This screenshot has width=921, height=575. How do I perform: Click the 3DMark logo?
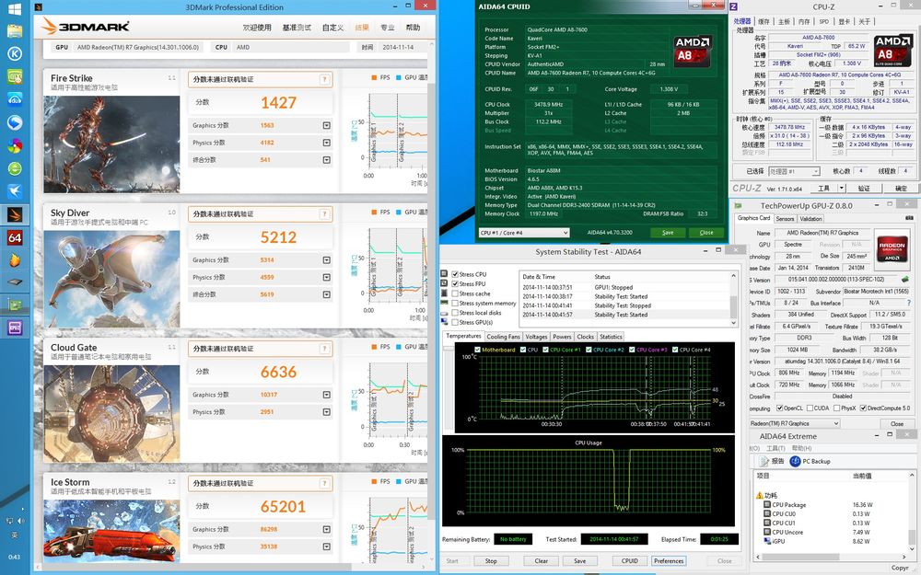(85, 27)
